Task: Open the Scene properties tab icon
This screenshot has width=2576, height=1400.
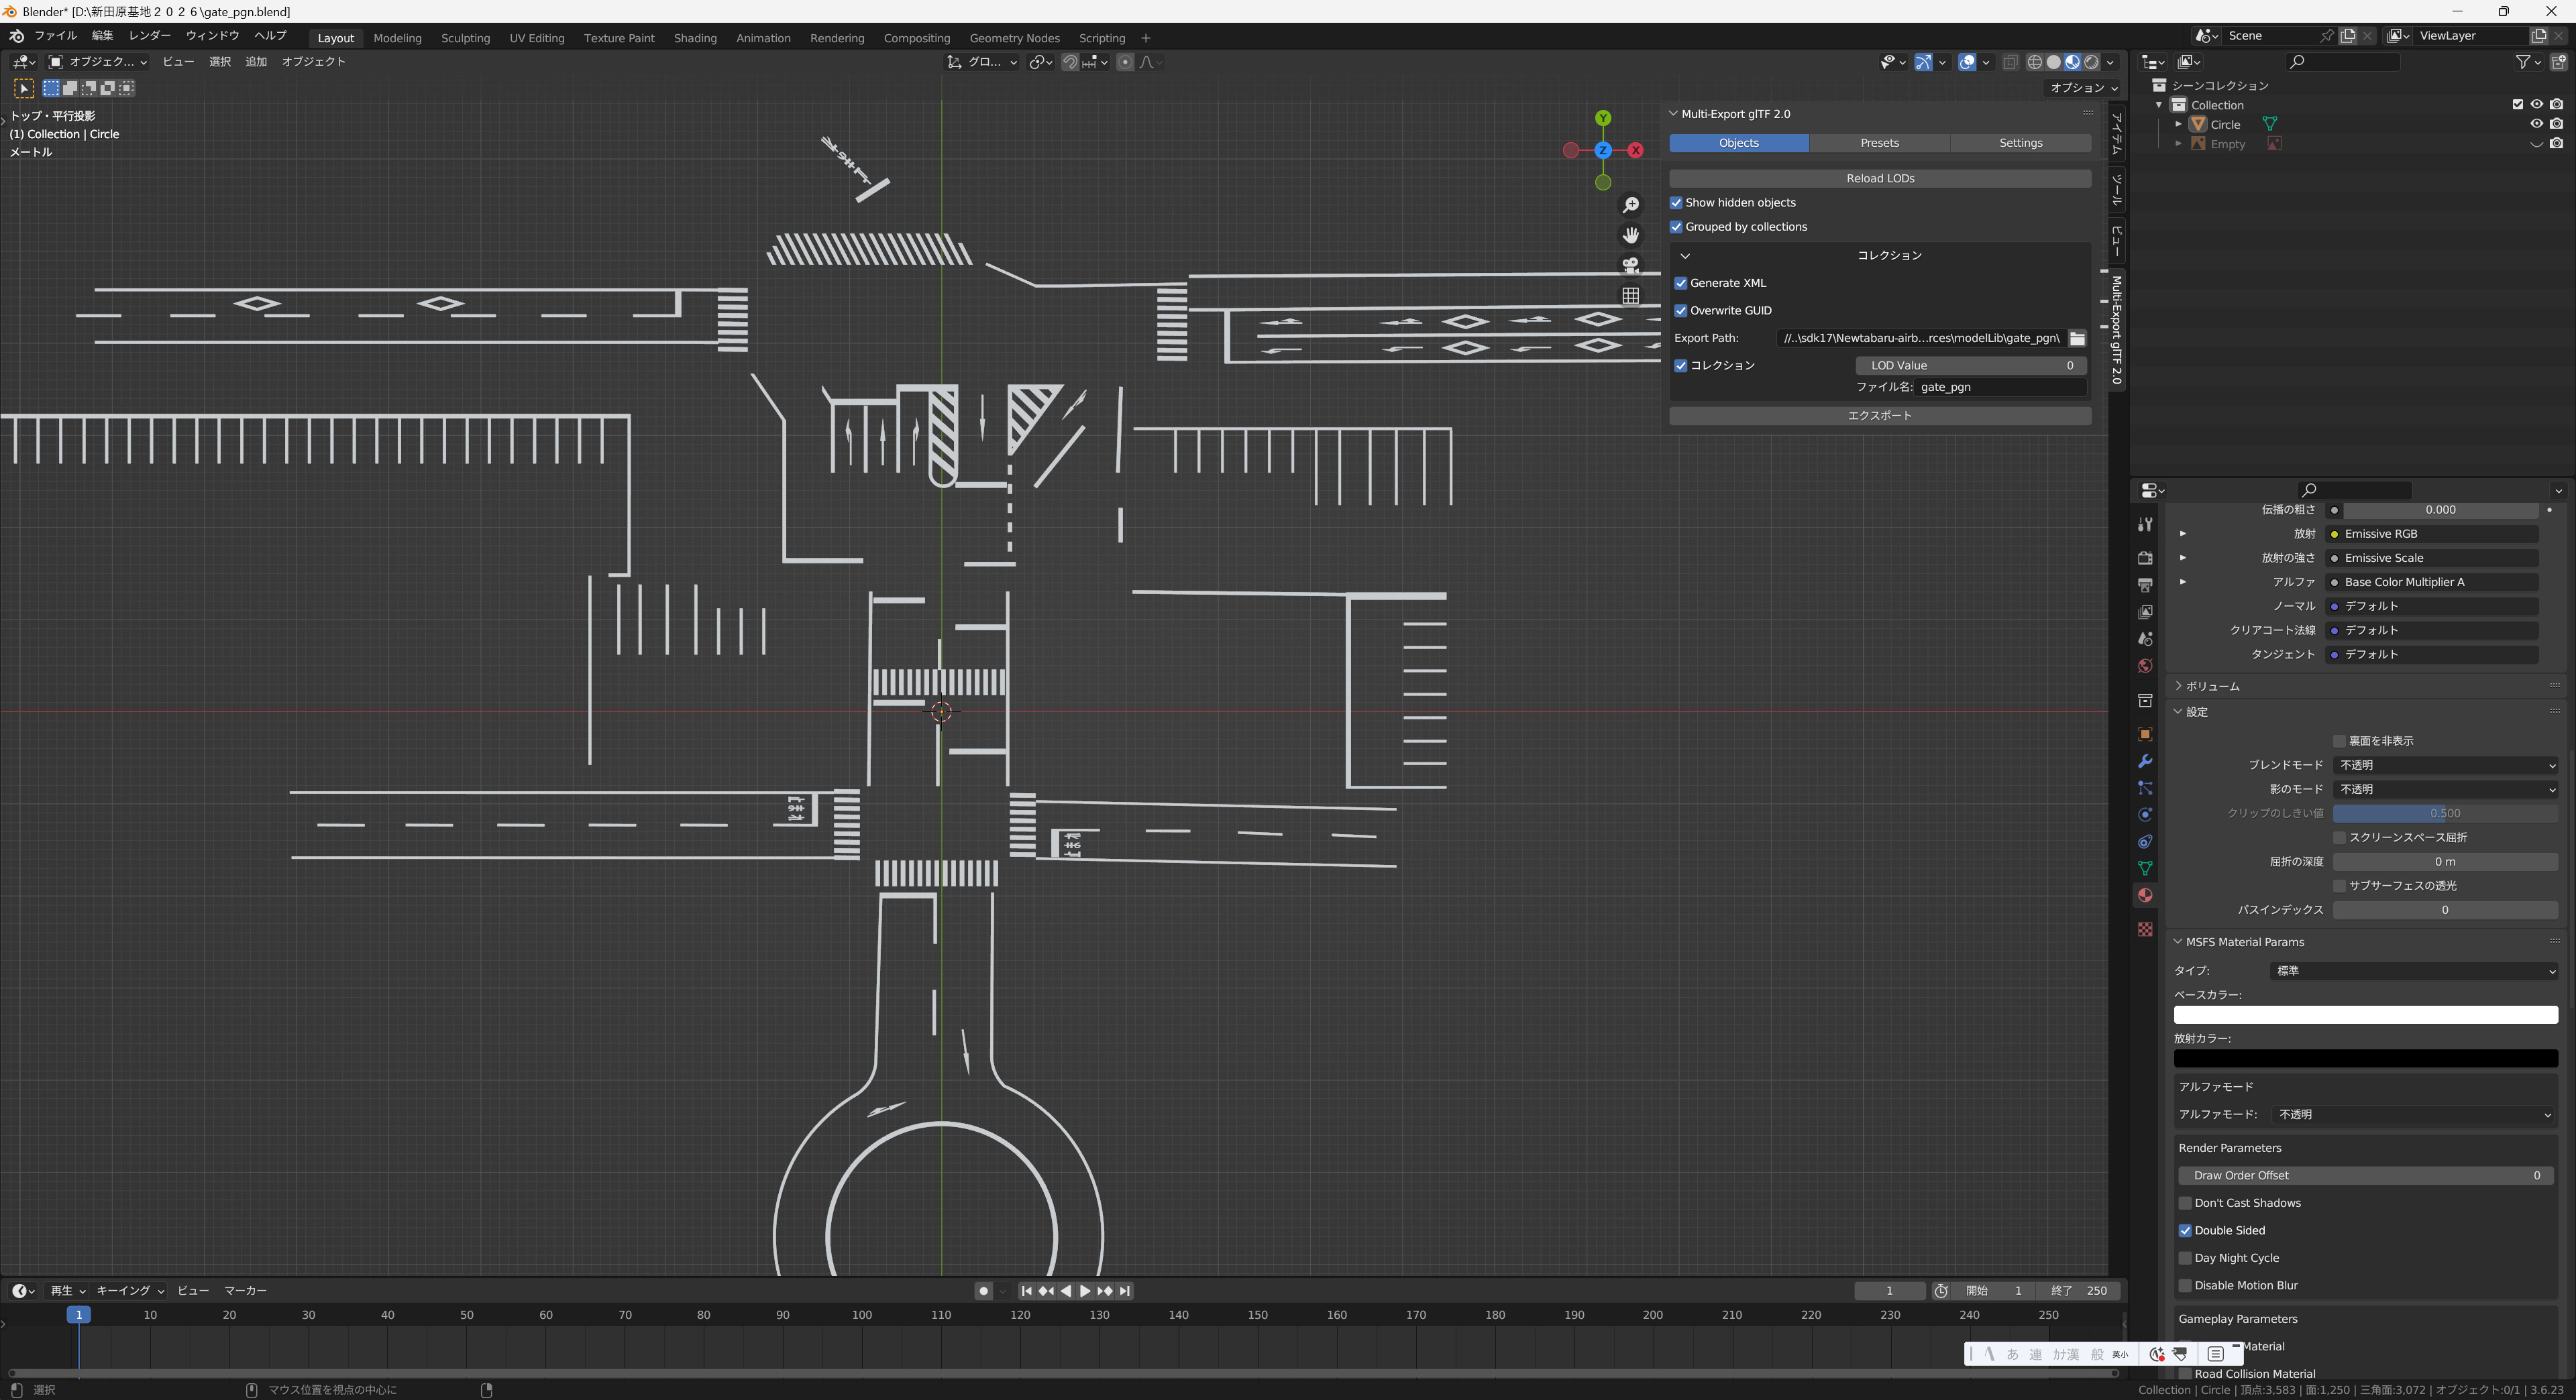Action: 2144,638
